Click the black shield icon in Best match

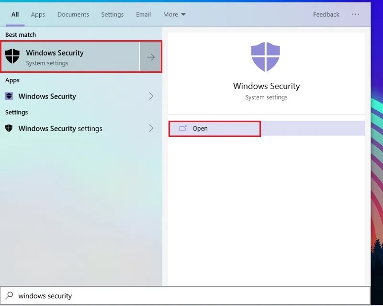coord(12,56)
